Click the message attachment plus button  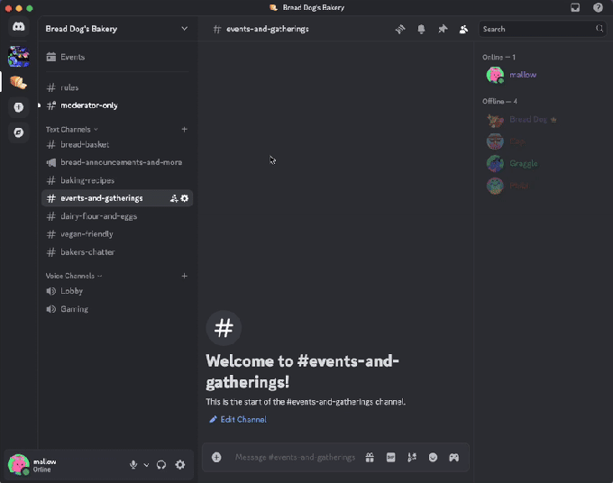pos(216,457)
